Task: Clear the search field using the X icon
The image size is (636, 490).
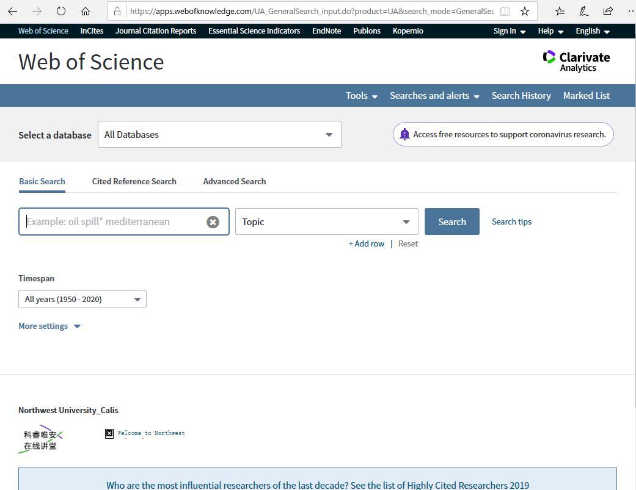Action: pos(213,222)
